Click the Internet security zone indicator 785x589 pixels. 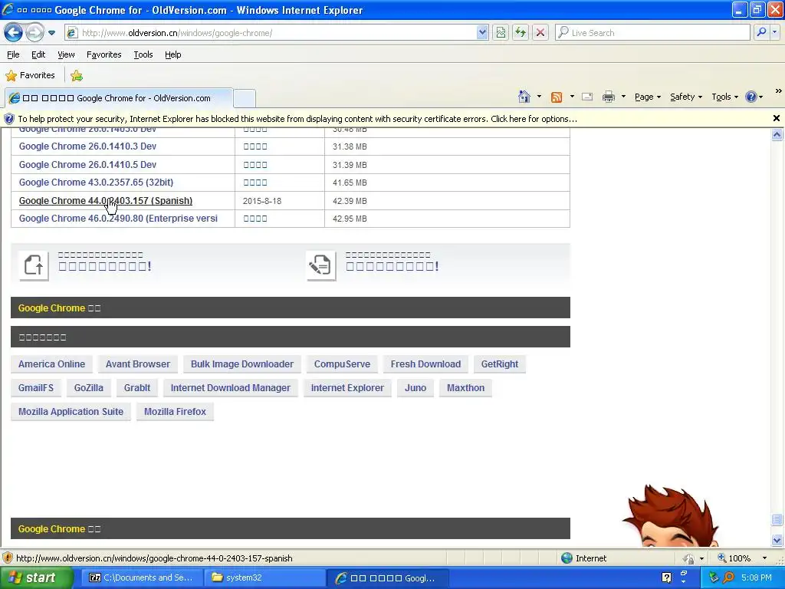pos(583,558)
